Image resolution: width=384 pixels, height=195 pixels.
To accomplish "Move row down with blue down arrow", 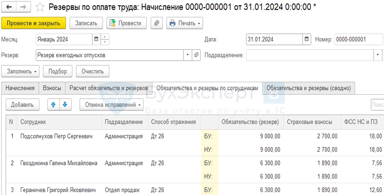I will pos(65,105).
